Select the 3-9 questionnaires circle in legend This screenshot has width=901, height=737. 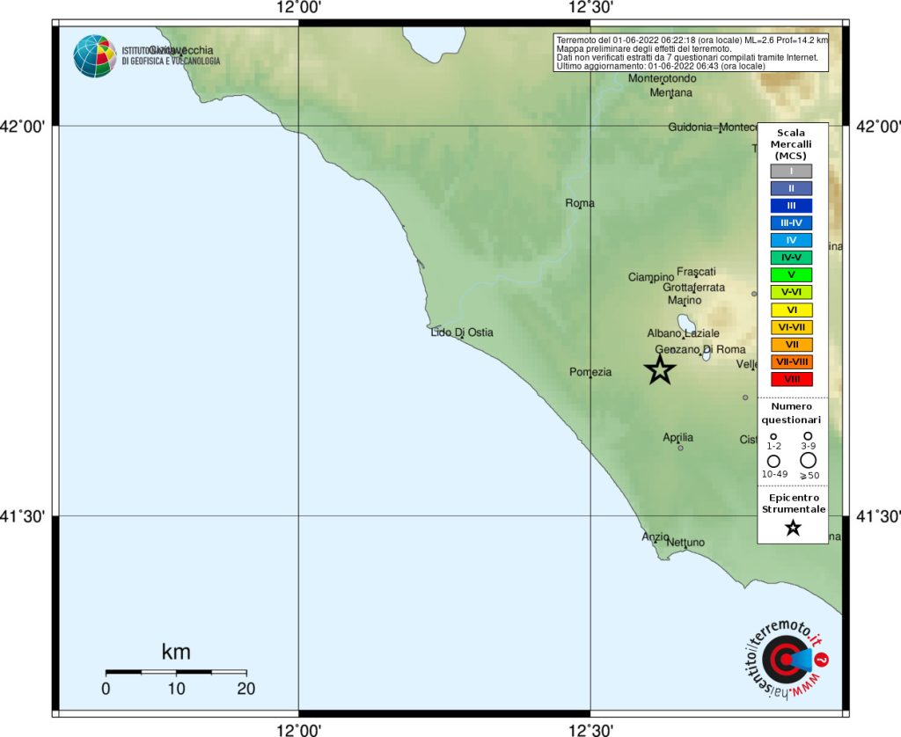[808, 436]
